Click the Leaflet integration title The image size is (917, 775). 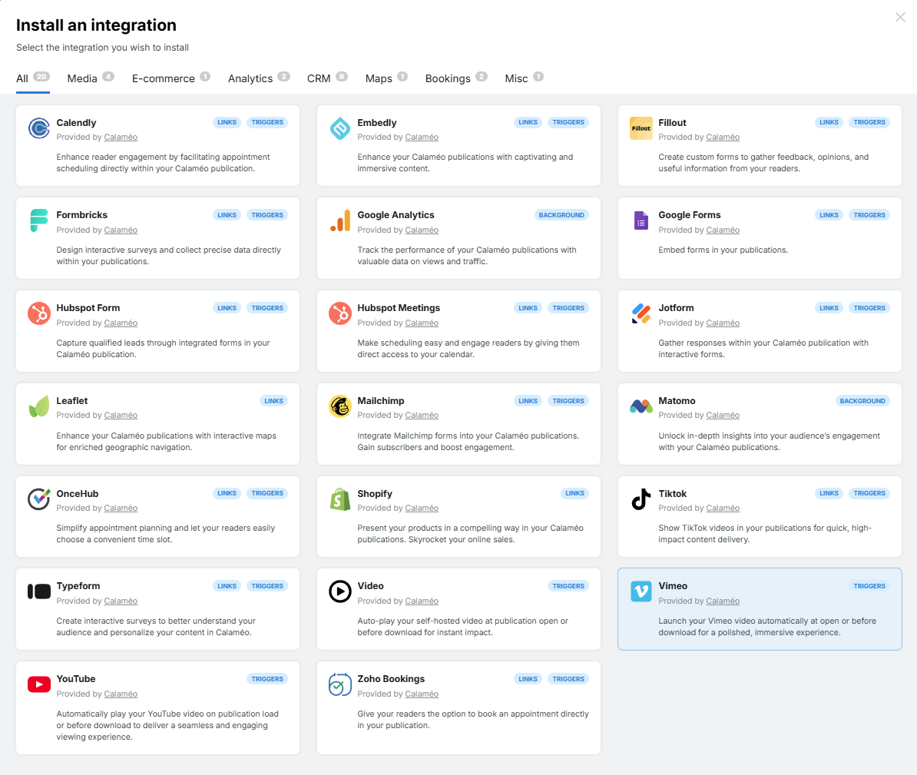(72, 401)
